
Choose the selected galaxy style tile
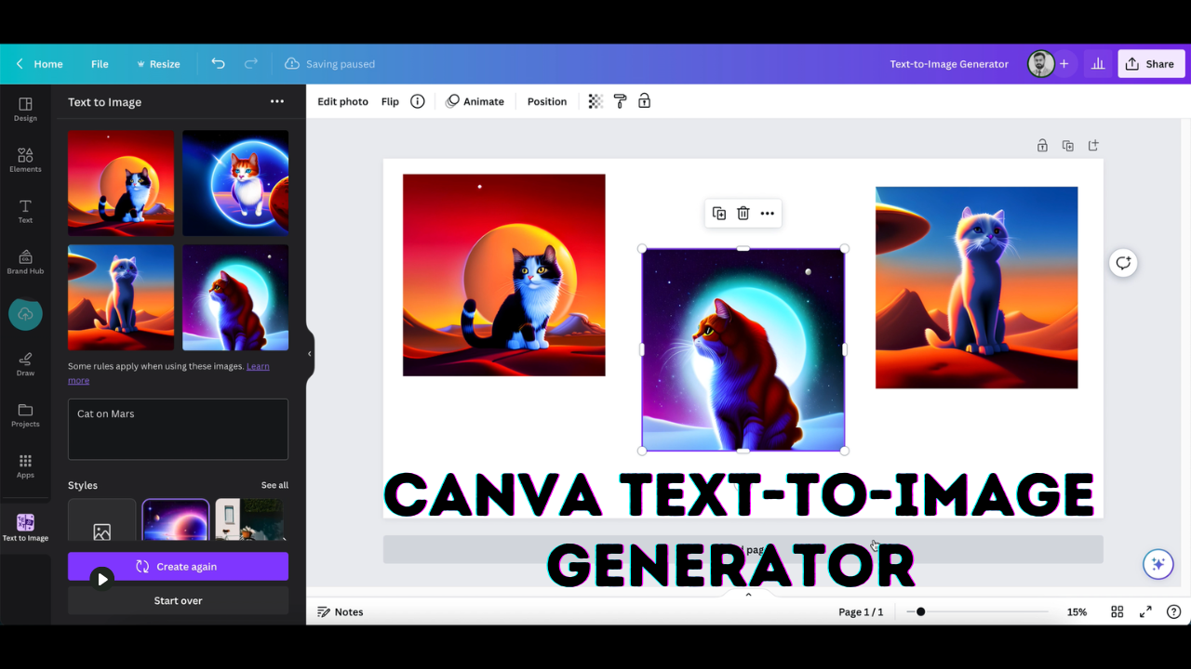click(x=176, y=520)
